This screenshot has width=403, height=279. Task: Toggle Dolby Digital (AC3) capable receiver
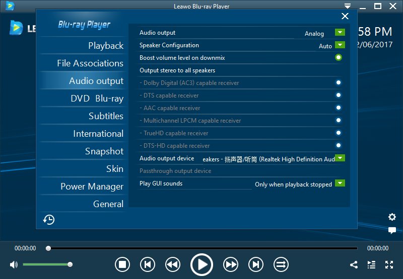339,82
